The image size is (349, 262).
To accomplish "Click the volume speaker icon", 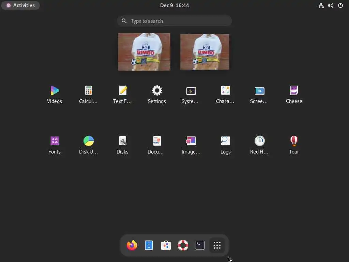I will [331, 5].
